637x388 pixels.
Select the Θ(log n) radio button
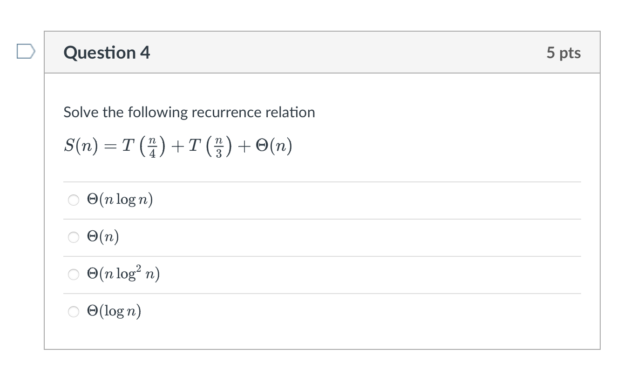point(73,312)
